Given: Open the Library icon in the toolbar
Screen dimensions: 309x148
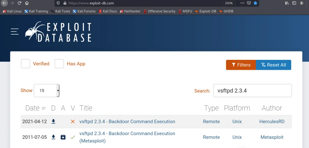Looking at the screenshot, I should 287,3.
